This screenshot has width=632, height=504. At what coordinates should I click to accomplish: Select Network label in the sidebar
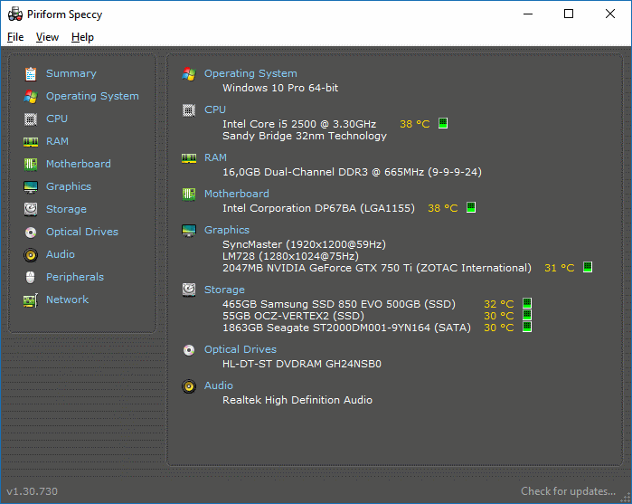pos(67,300)
